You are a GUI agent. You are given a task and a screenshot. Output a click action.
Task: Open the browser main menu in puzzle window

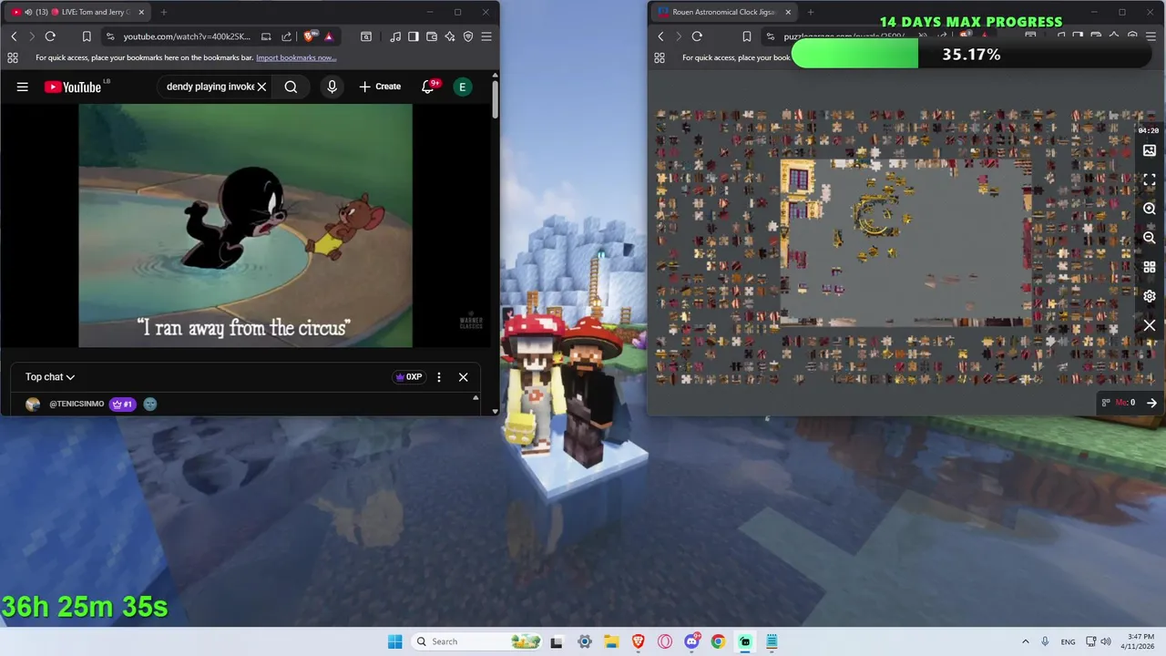tap(1151, 36)
